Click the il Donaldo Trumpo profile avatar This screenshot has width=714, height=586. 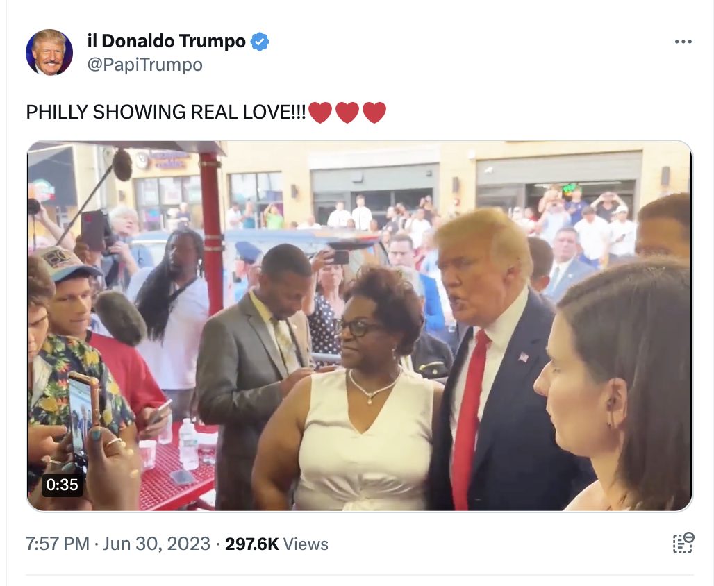49,52
